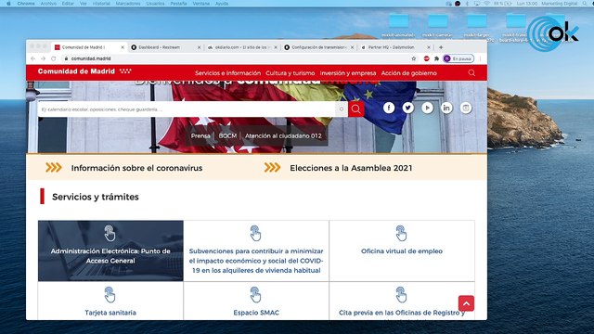Click the red back-to-top arrow button
Viewport: 594px width, 334px height.
click(466, 303)
